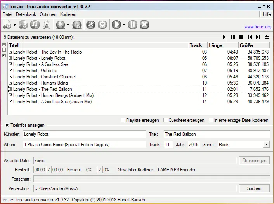274x204 pixels.
Task: Click the Künstler field containing Lonely Robot
Action: coord(84,134)
